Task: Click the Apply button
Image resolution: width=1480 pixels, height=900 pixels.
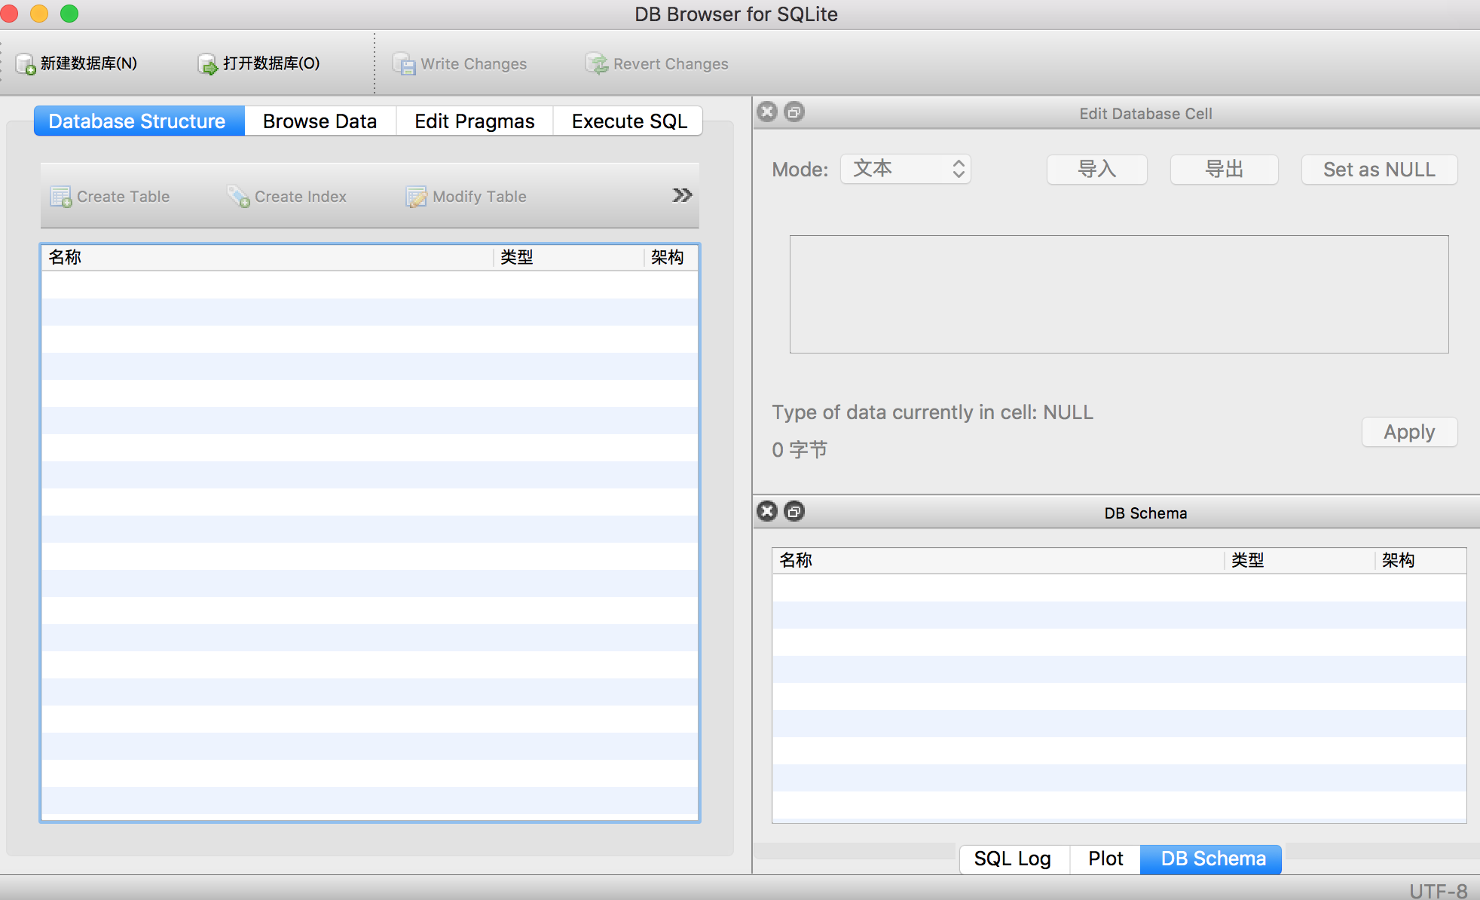Action: pos(1409,432)
